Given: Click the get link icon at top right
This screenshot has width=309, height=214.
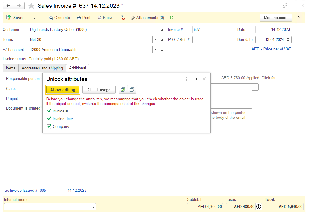Looking at the screenshot, I should pos(285,6).
